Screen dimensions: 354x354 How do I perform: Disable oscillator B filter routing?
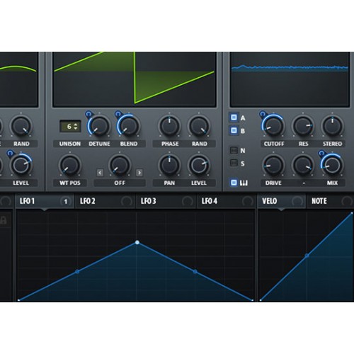tap(234, 130)
